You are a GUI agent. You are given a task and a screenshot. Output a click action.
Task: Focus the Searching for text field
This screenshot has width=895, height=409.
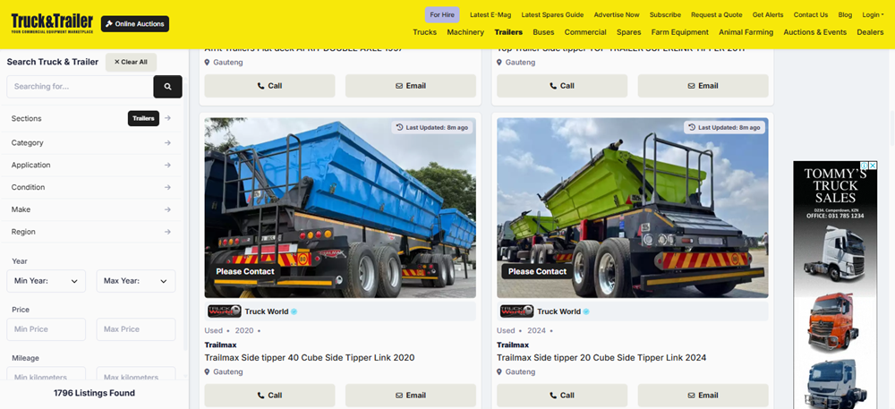point(80,87)
